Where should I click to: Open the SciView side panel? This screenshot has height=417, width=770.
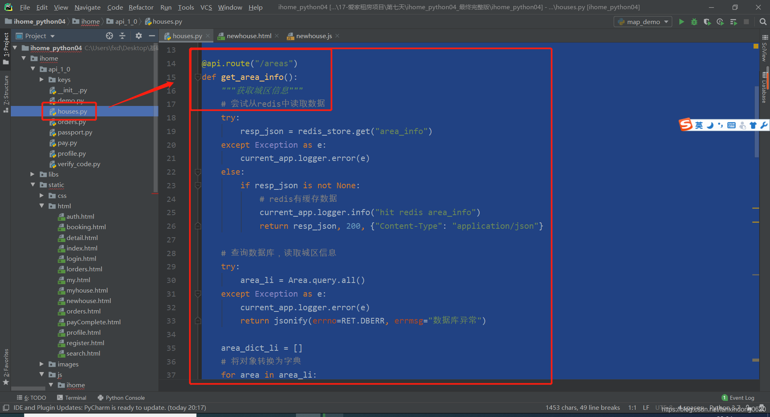pyautogui.click(x=765, y=48)
